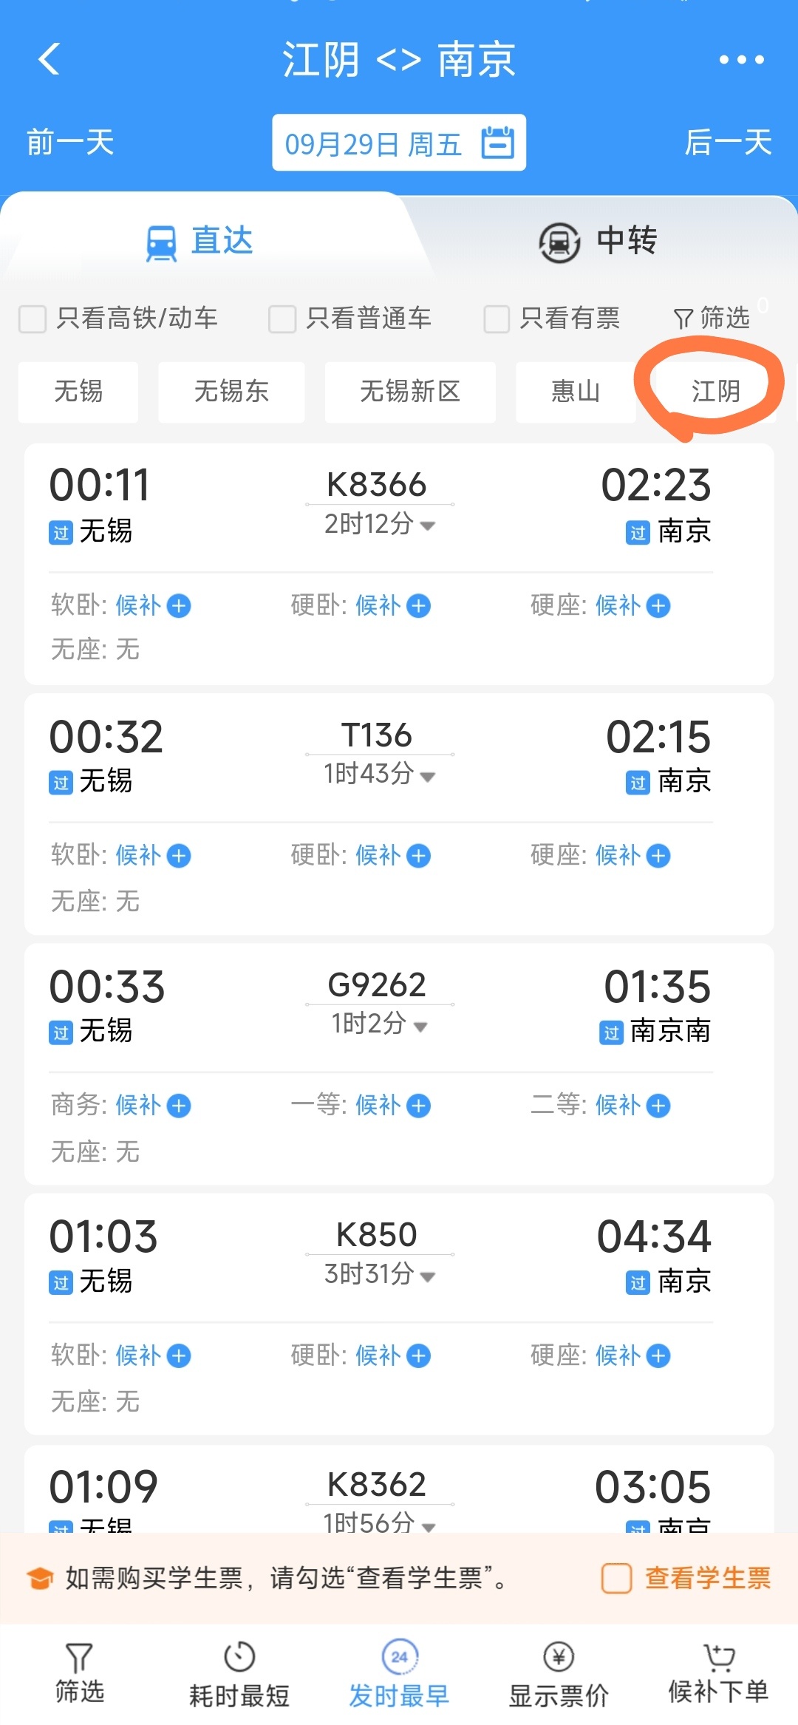798x1725 pixels.
Task: Select the 江阴 station filter chip
Action: 715,391
